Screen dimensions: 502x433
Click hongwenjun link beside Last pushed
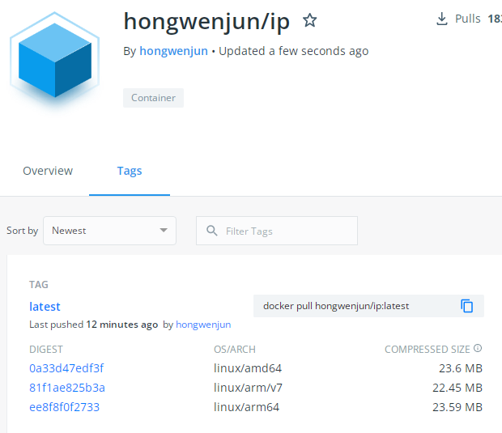click(203, 325)
